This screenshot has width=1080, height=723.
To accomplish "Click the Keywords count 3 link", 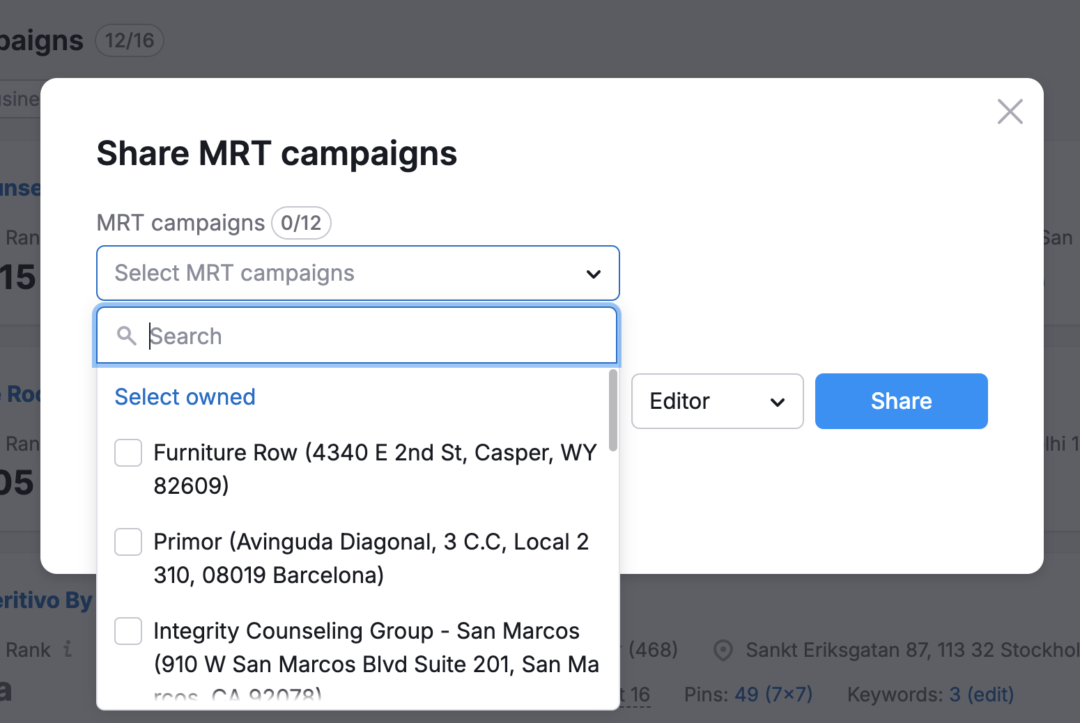I will (x=957, y=694).
